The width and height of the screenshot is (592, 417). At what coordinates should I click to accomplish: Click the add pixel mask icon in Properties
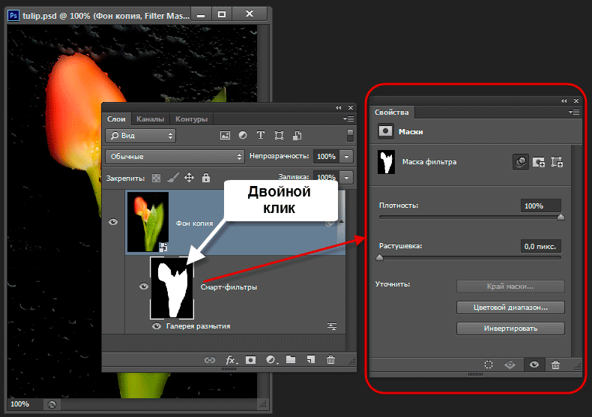coord(538,161)
